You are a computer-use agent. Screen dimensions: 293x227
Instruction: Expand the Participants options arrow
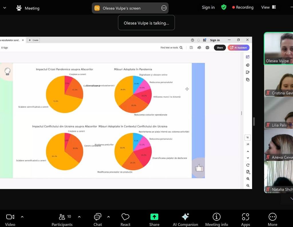point(79,217)
